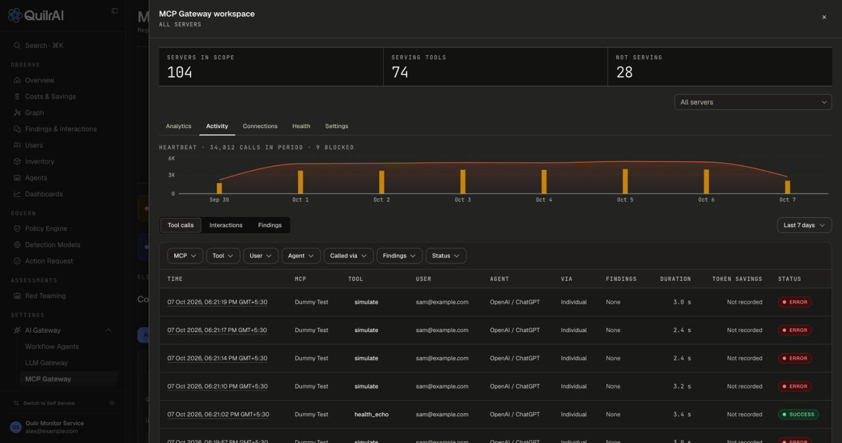
Task: Click Switch to Self Service link
Action: [49, 403]
